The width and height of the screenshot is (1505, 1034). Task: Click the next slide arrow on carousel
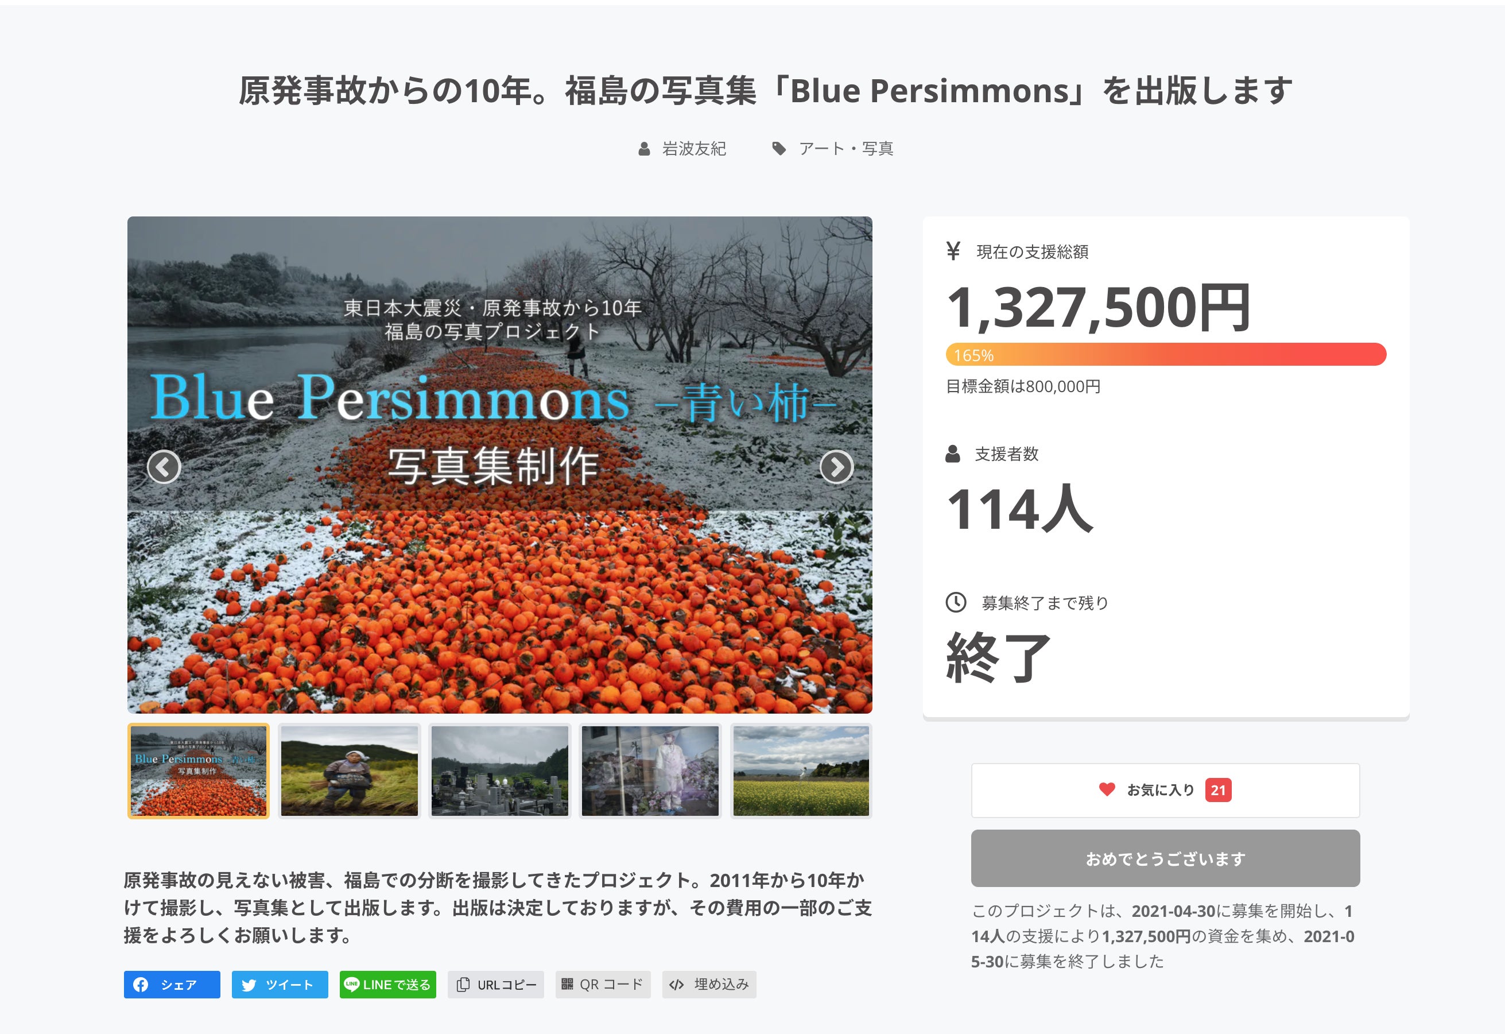click(836, 466)
